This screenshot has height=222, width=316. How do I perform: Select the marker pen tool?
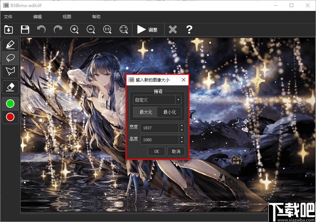pos(10,45)
